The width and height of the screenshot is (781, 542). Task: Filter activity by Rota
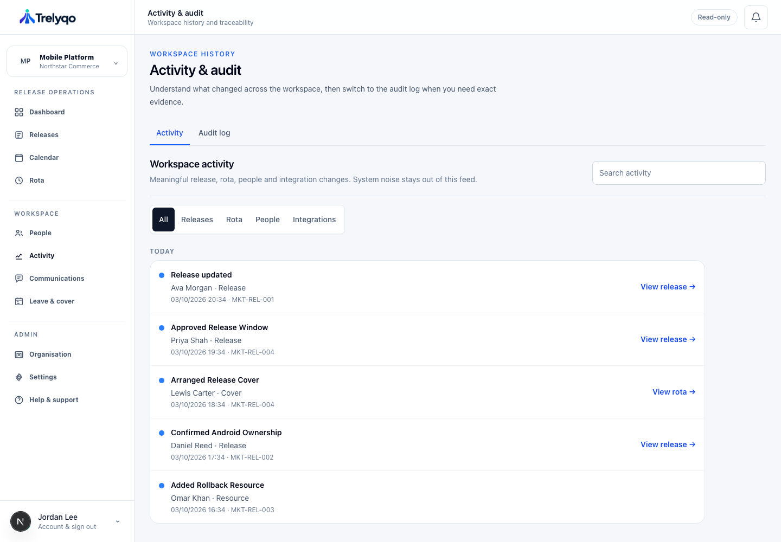point(234,220)
